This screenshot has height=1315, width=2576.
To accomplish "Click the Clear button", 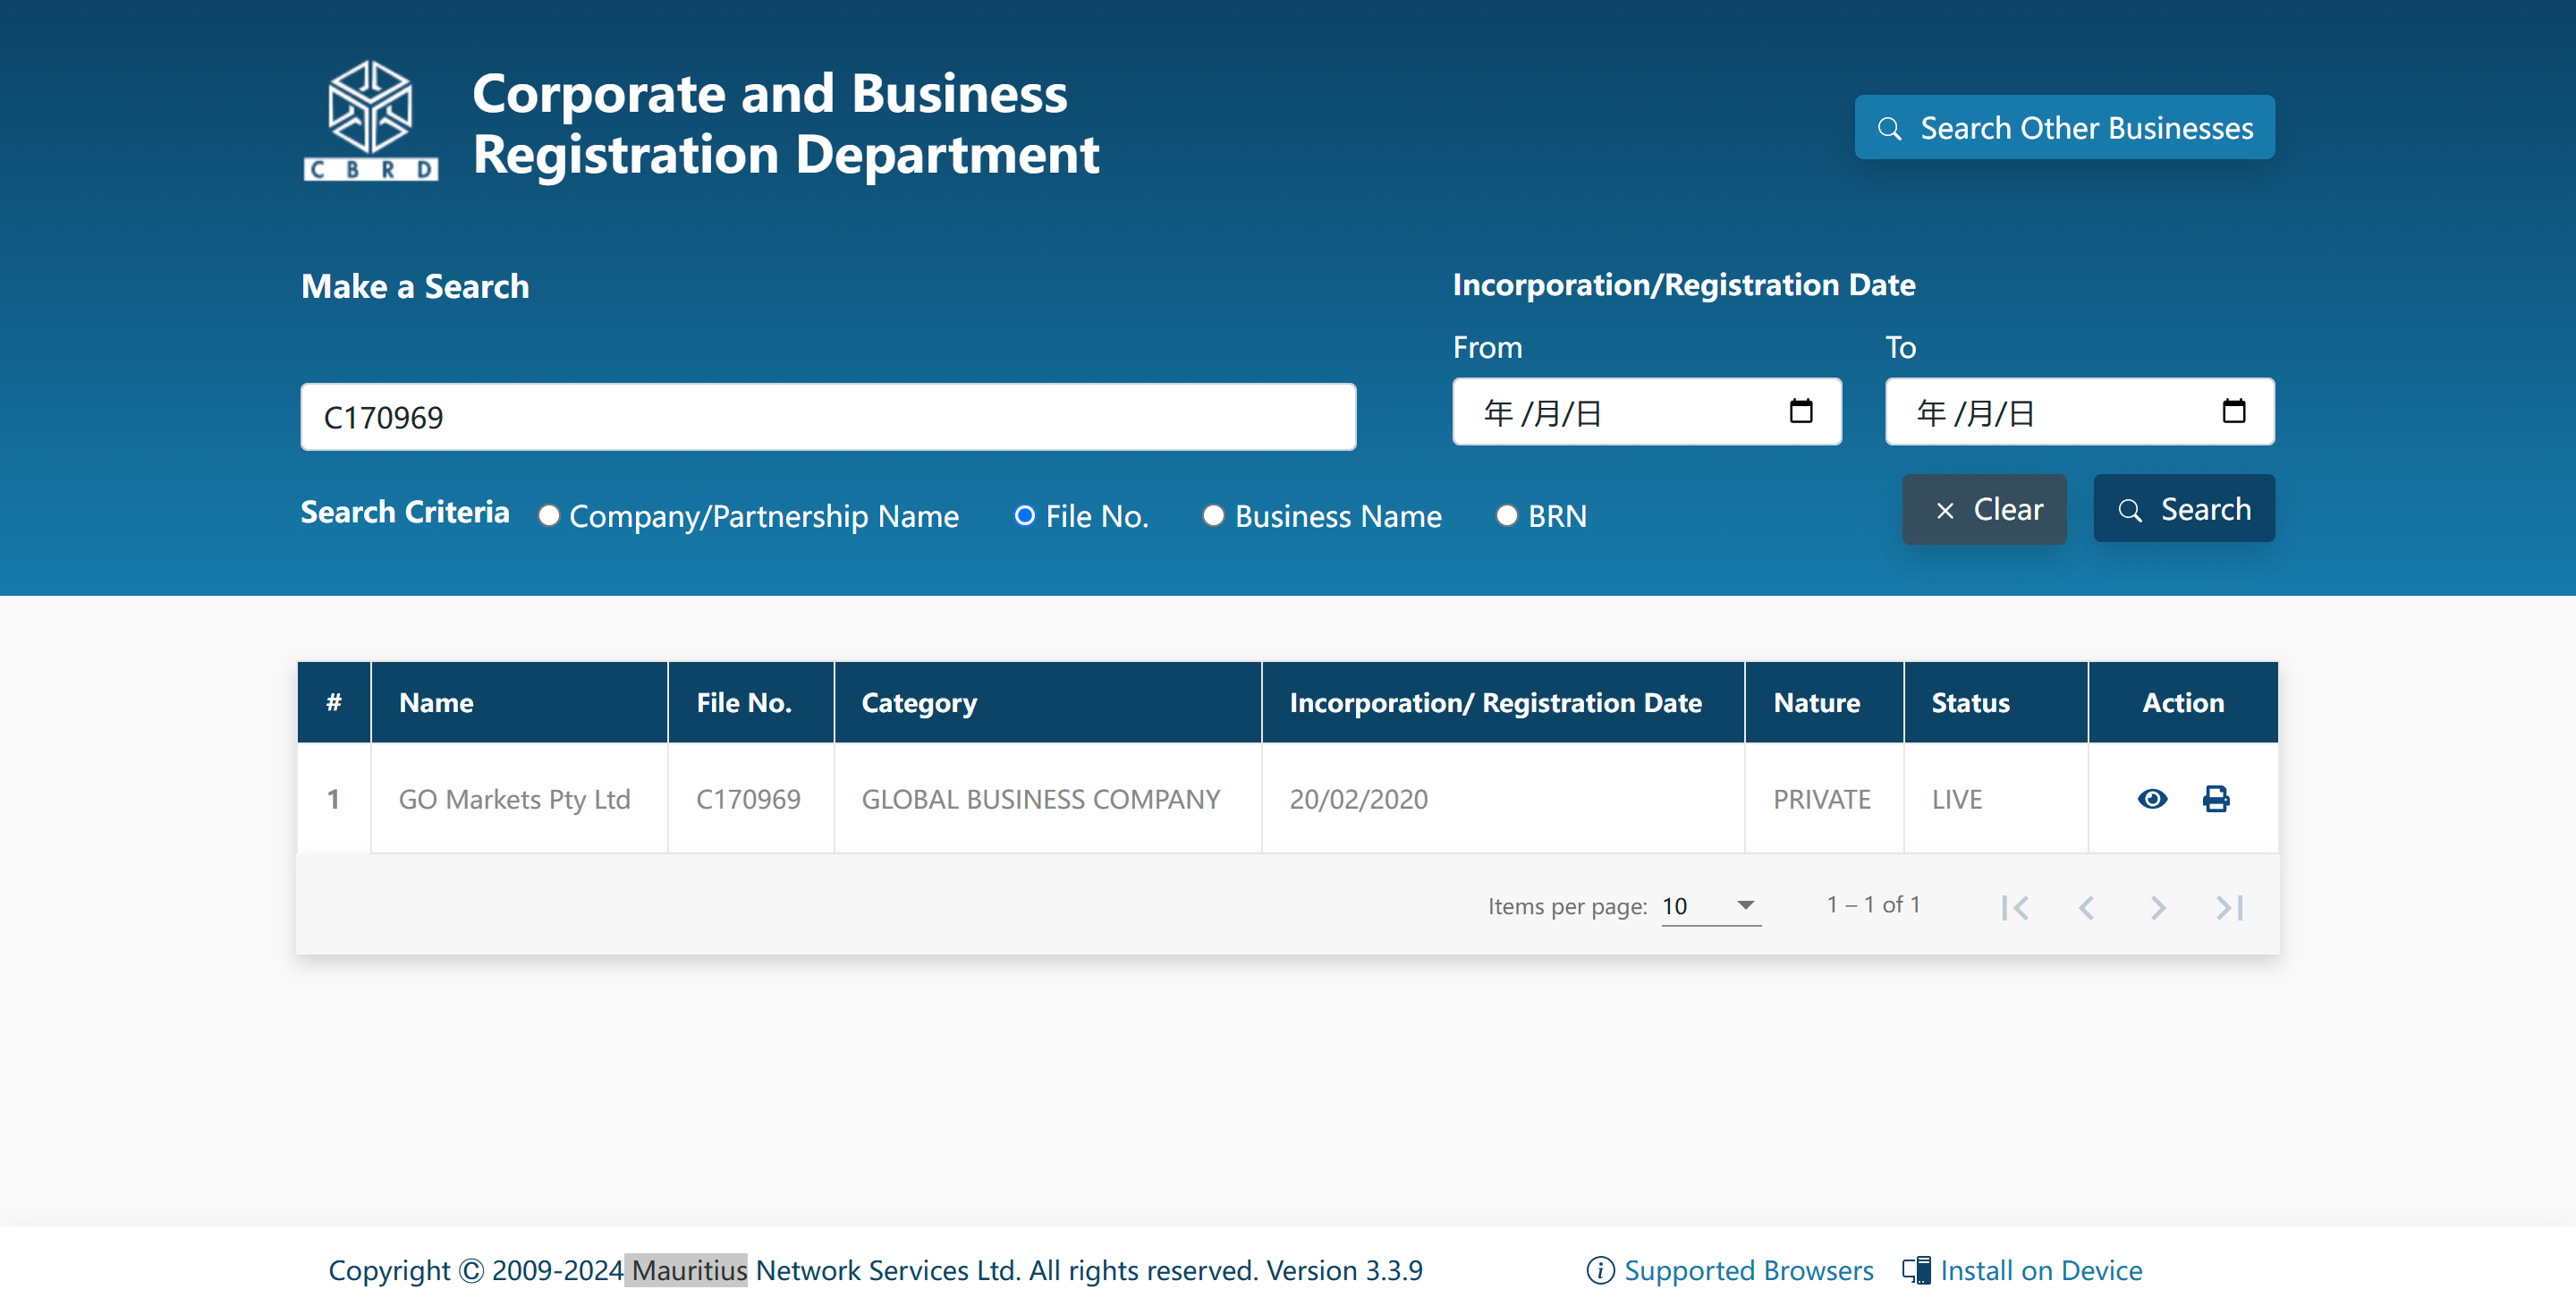I will coord(1984,509).
